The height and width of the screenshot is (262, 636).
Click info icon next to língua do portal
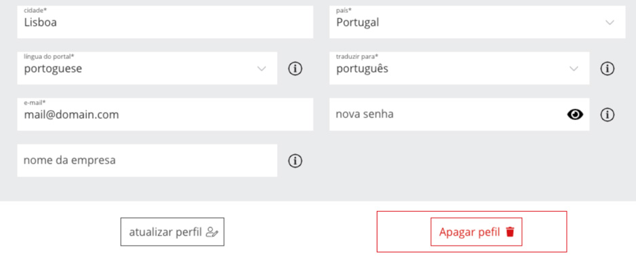click(x=295, y=69)
